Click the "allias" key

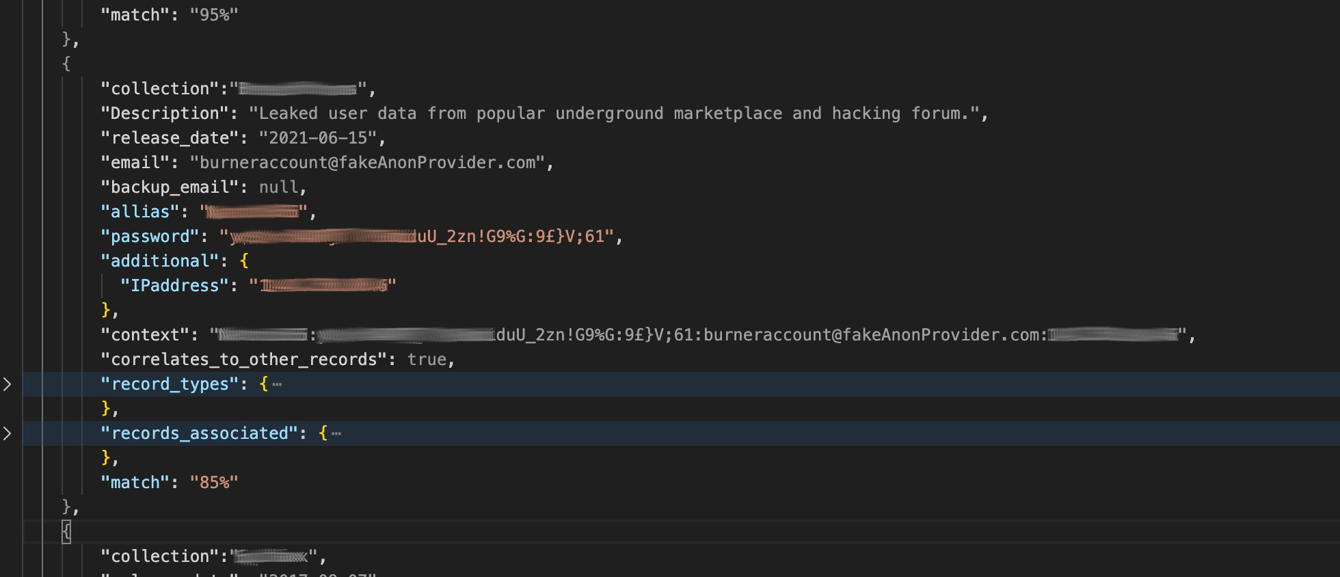point(140,212)
